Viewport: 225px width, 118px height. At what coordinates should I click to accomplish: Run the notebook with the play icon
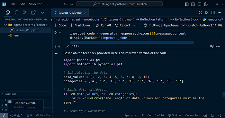point(207,13)
